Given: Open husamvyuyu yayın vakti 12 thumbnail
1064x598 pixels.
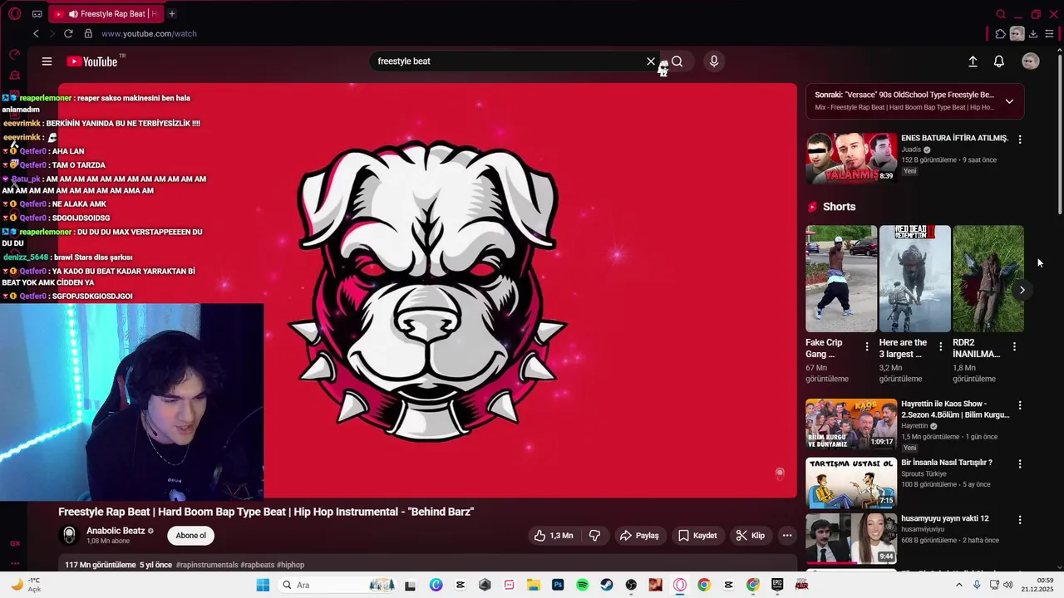Looking at the screenshot, I should pos(851,539).
